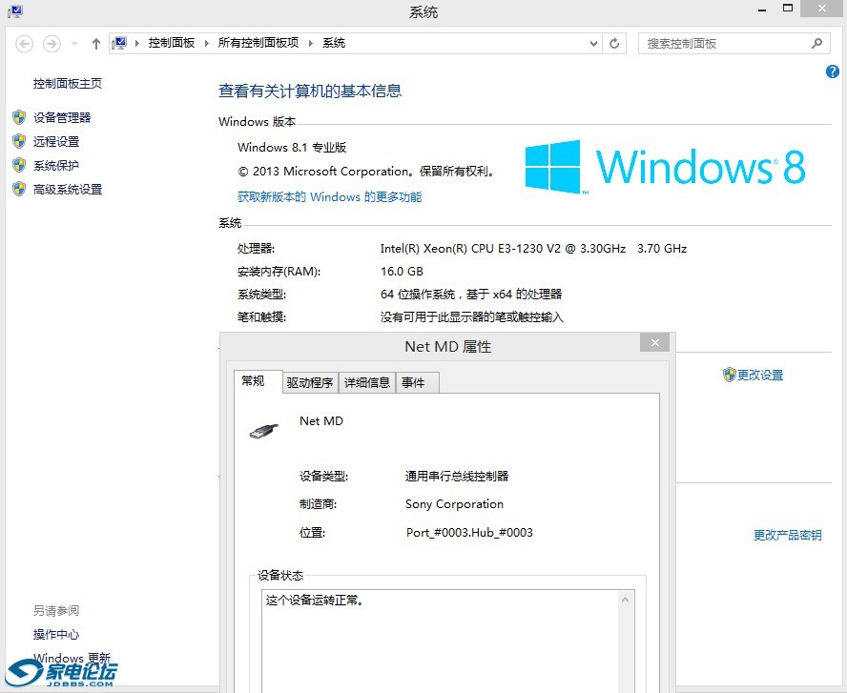Viewport: 847px width, 693px height.
Task: Open 获取新版本的 Windows 的更多功能 link
Action: click(329, 197)
